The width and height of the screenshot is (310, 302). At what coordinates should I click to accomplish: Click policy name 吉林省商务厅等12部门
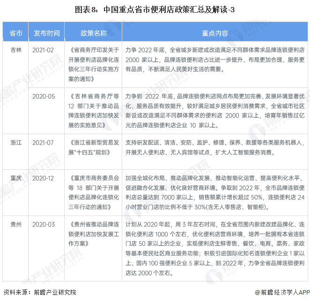pos(94,110)
